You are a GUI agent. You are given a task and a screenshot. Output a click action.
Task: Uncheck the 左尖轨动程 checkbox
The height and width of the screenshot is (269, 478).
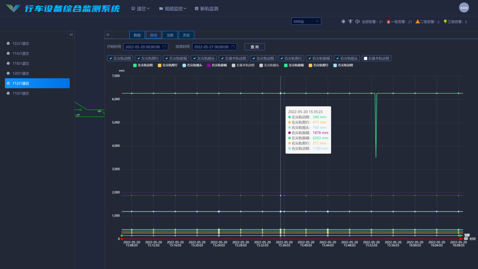tap(111, 58)
